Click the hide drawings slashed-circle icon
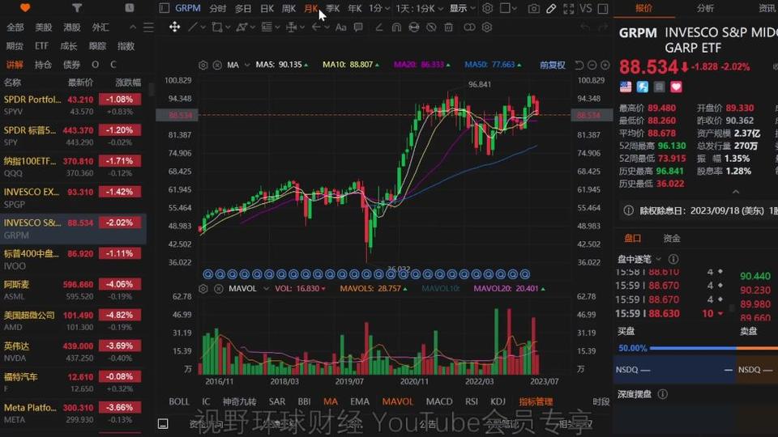778x437 pixels. (431, 27)
